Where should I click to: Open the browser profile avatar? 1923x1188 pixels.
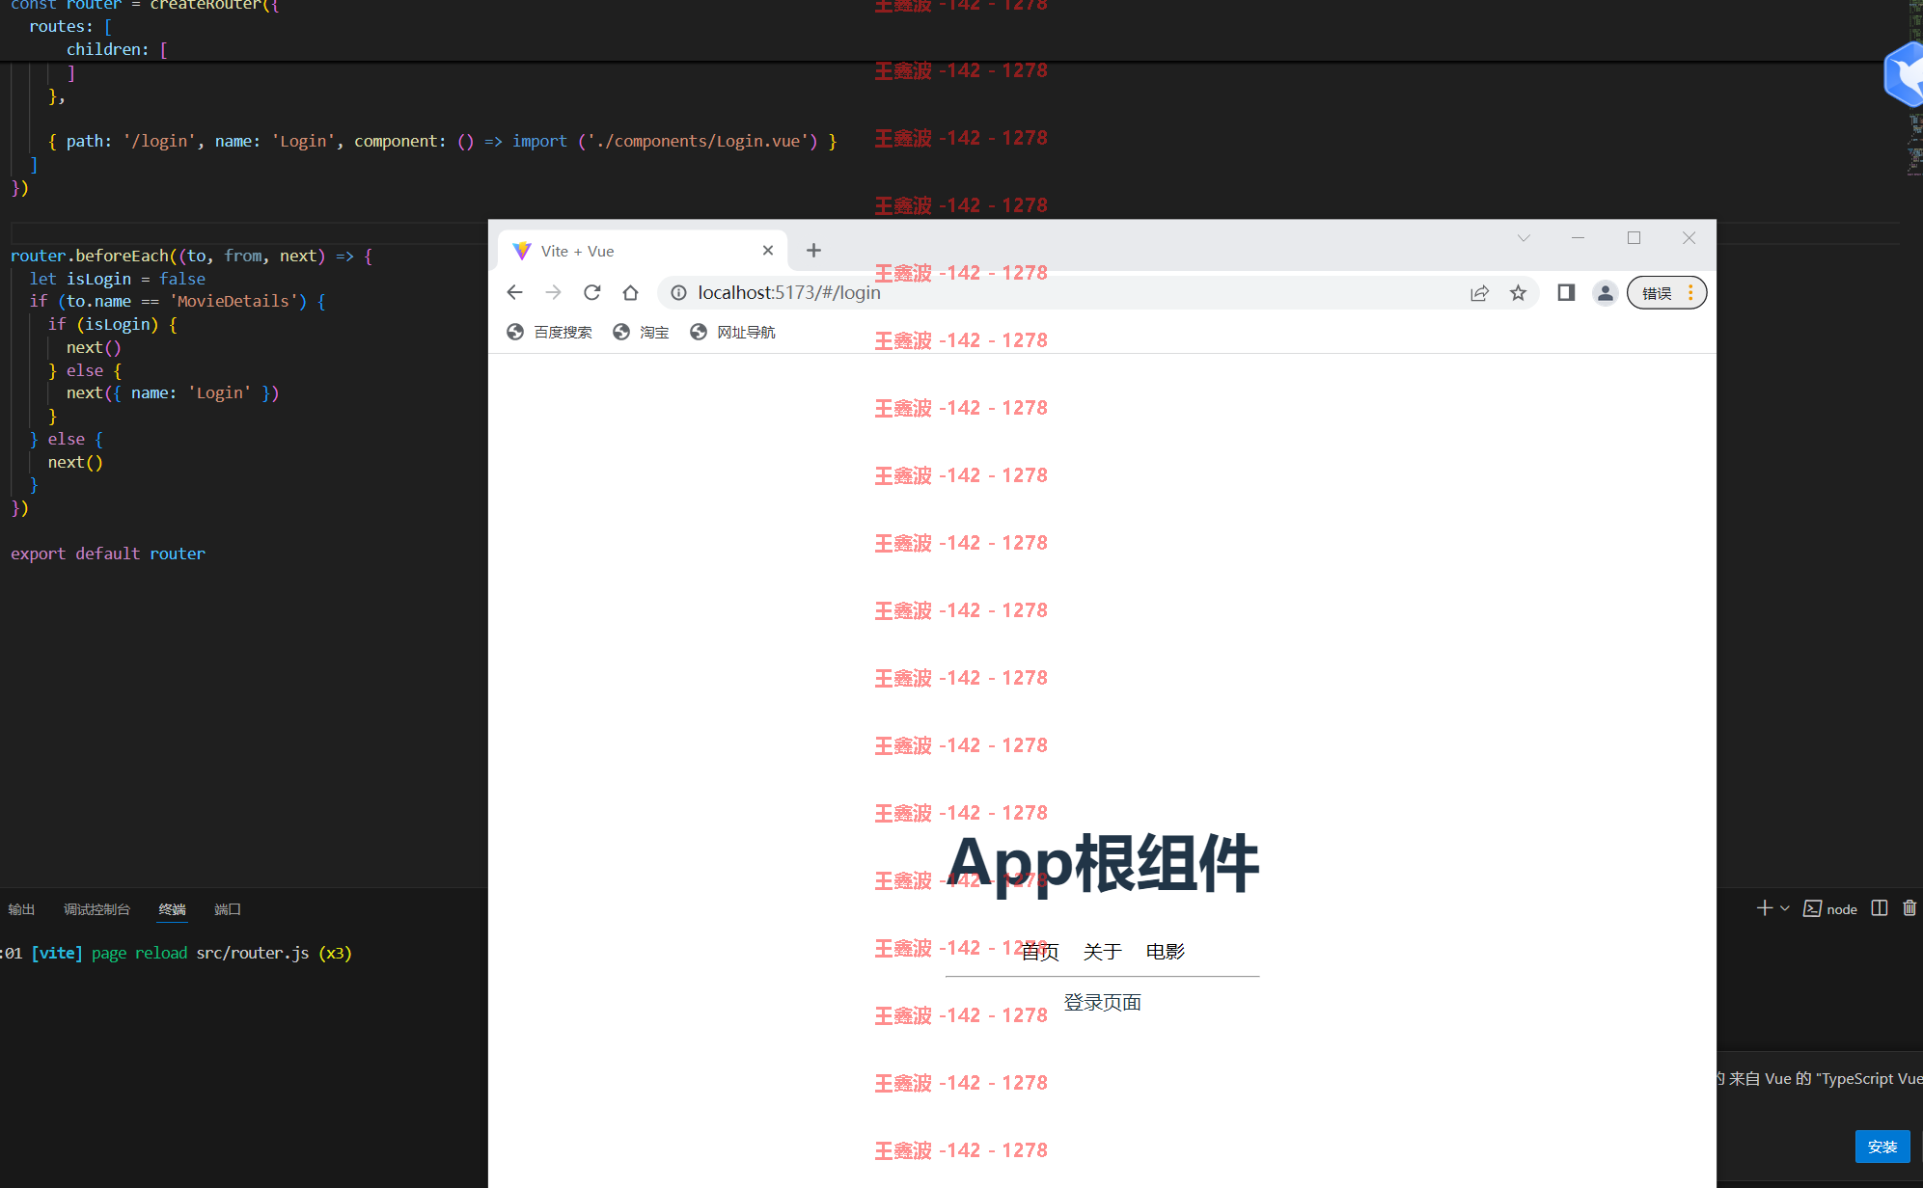click(x=1605, y=292)
